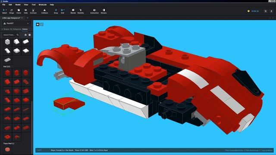Pick the white studded plate thumbnail

(7, 60)
